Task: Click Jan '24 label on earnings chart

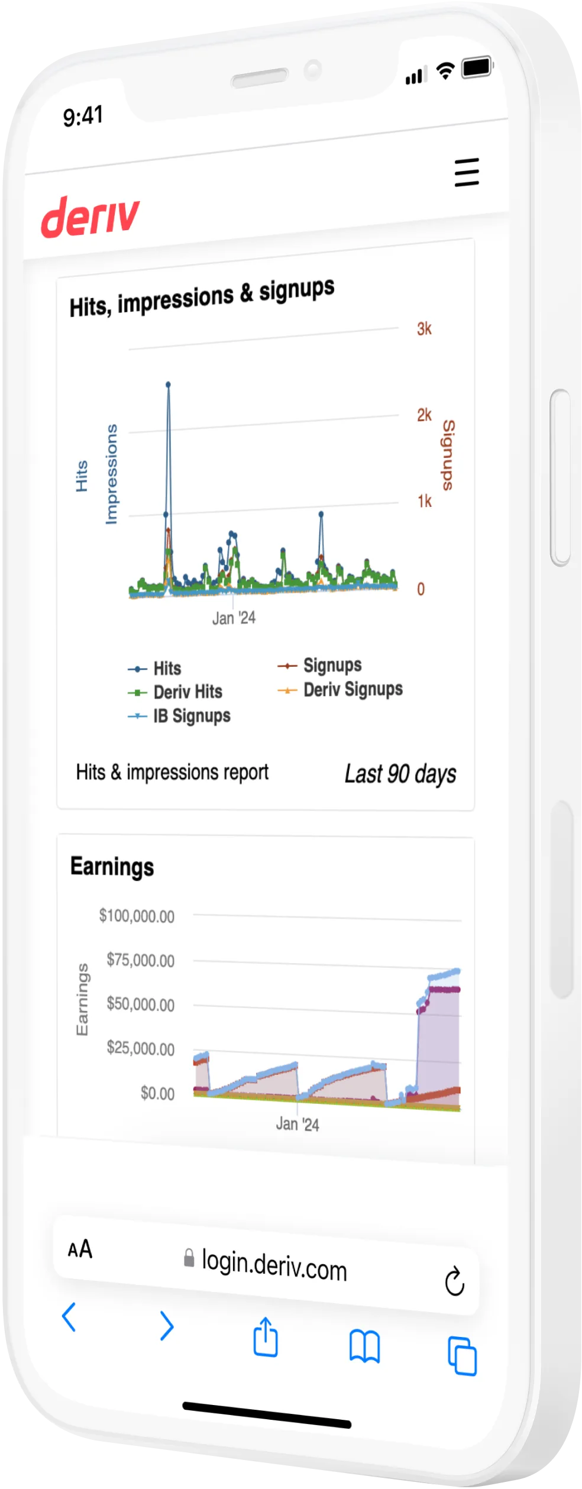Action: tap(298, 1124)
